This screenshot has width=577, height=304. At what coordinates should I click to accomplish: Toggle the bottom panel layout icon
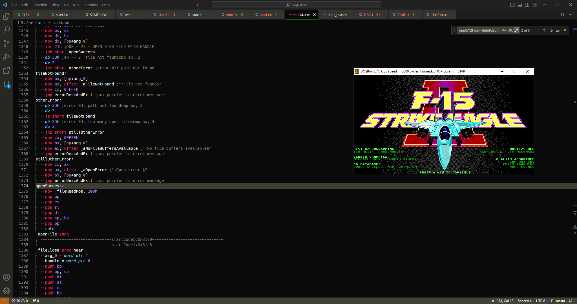coord(520,5)
